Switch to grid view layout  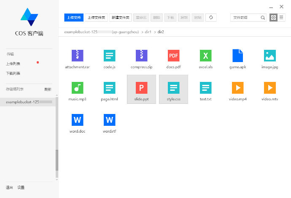pos(273,17)
